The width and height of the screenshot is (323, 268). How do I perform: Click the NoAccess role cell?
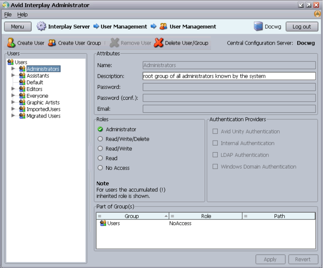click(x=180, y=223)
